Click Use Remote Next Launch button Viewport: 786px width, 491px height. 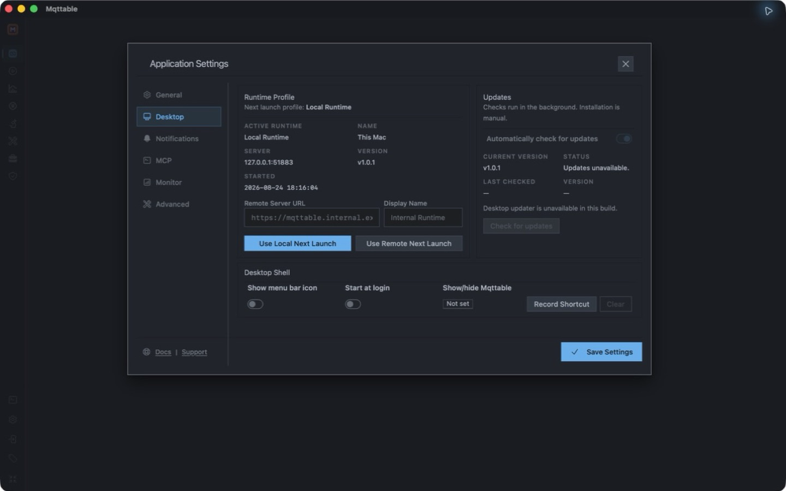tap(409, 243)
